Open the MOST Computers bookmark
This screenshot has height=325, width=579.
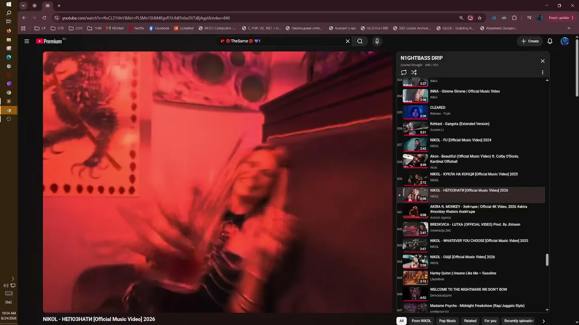click(x=217, y=28)
